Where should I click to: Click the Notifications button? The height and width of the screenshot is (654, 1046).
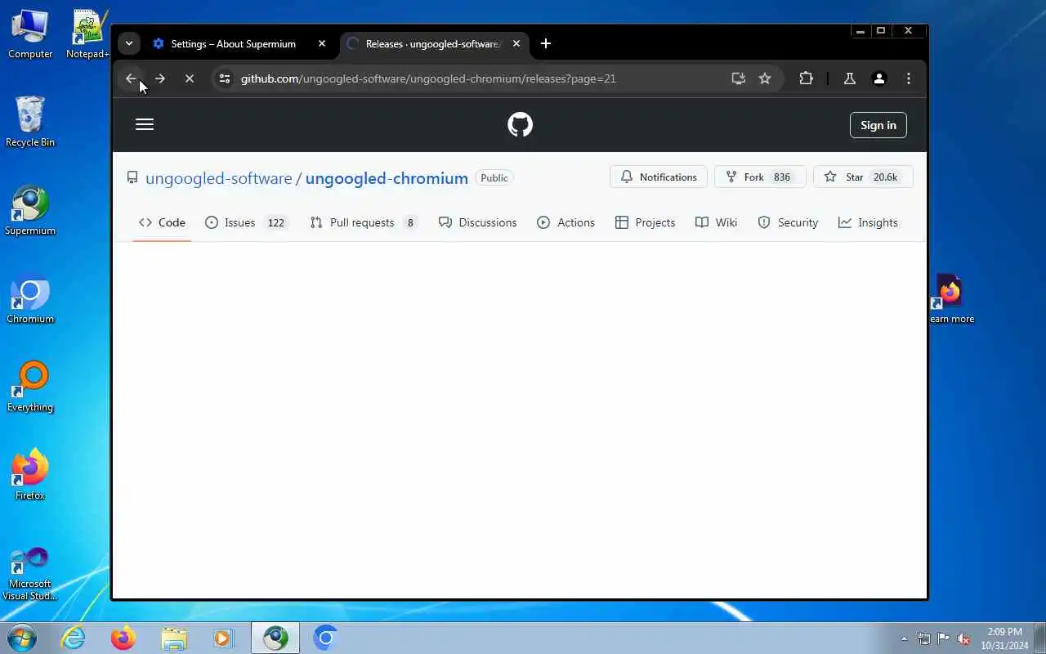[659, 177]
